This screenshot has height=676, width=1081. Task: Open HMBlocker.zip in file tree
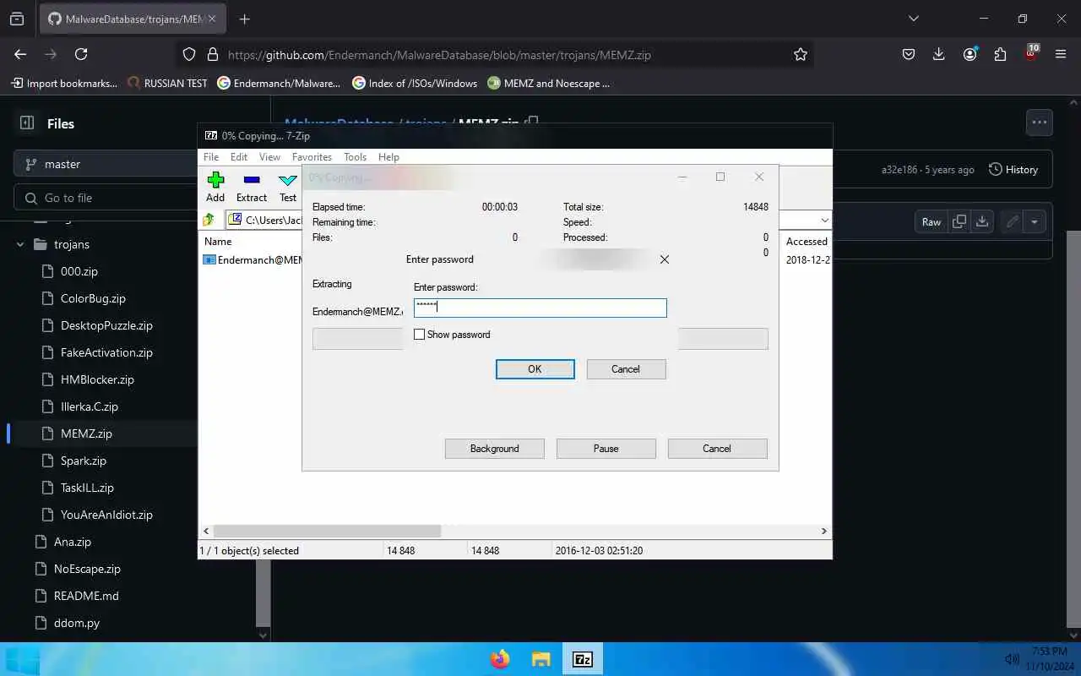pos(97,379)
